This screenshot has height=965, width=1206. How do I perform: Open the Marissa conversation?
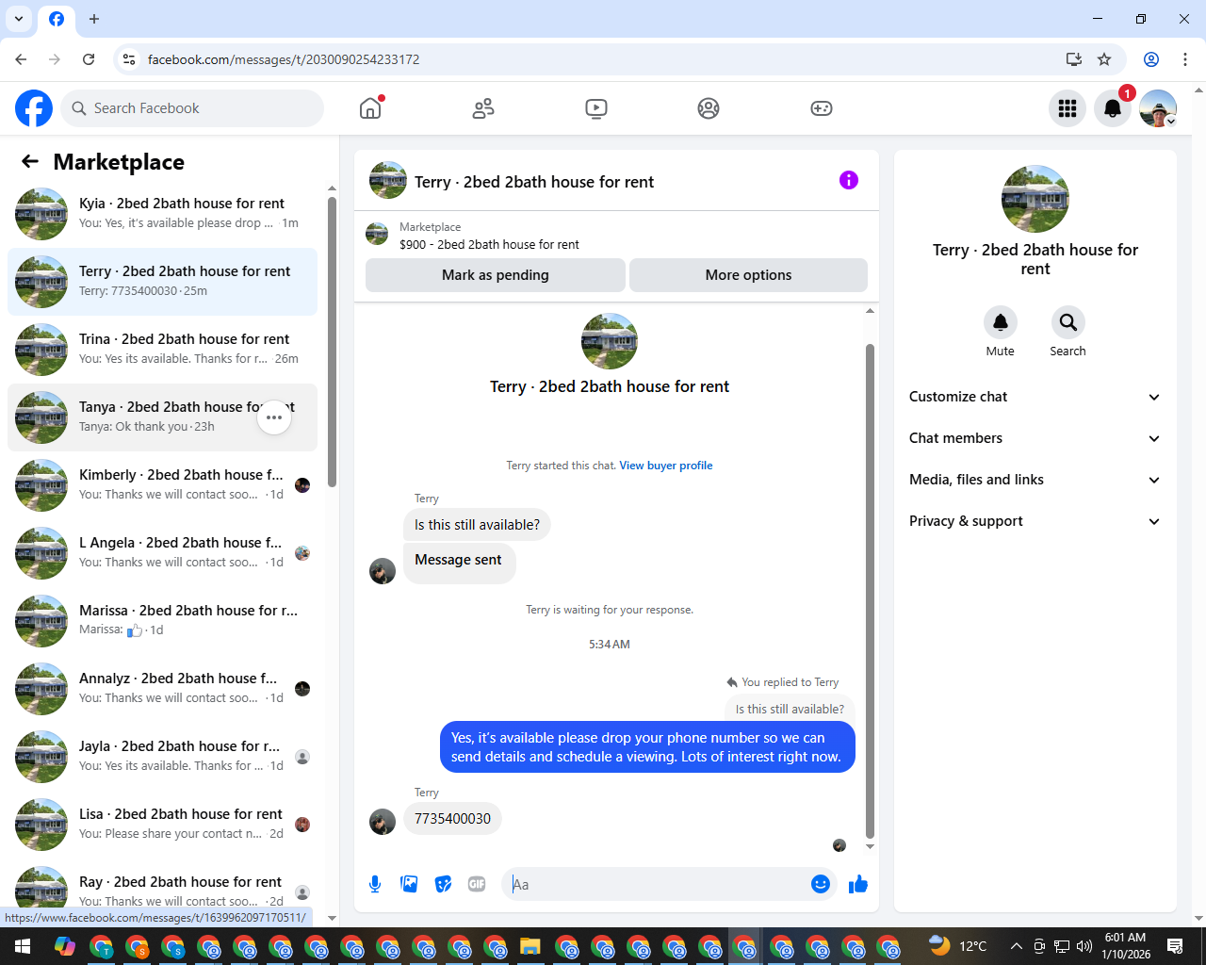(162, 621)
